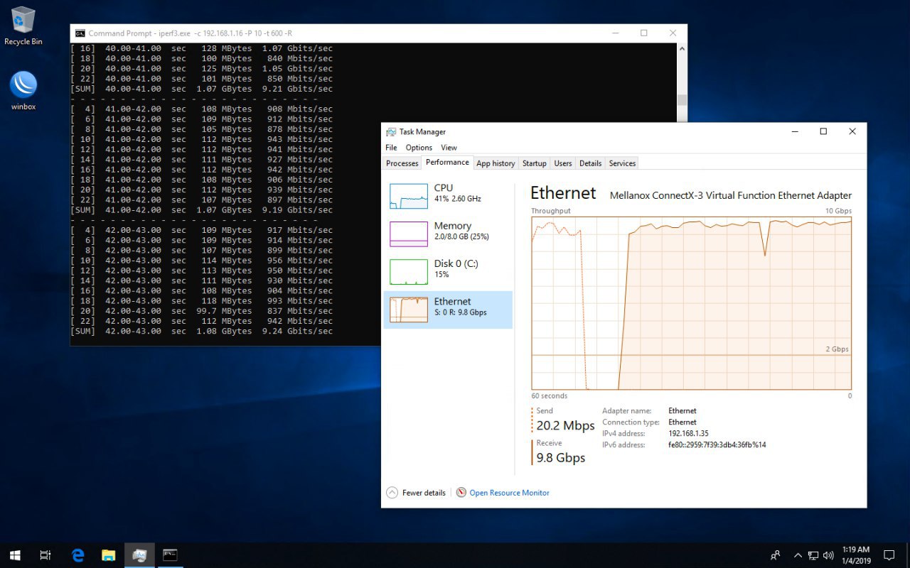910x568 pixels.
Task: Open the Task Manager File menu
Action: coord(391,148)
